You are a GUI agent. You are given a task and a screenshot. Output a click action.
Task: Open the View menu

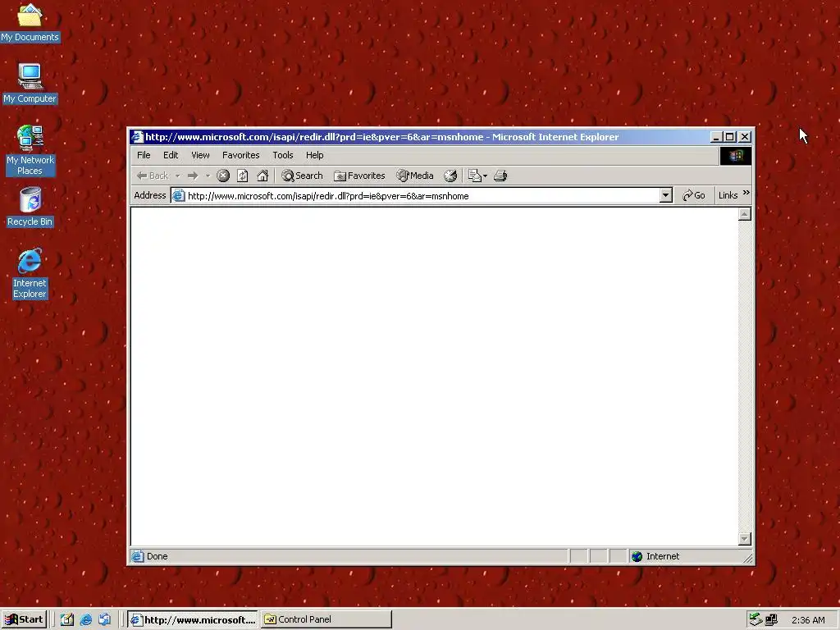point(200,155)
